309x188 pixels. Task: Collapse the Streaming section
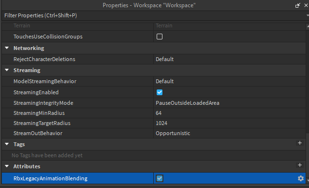(7, 70)
